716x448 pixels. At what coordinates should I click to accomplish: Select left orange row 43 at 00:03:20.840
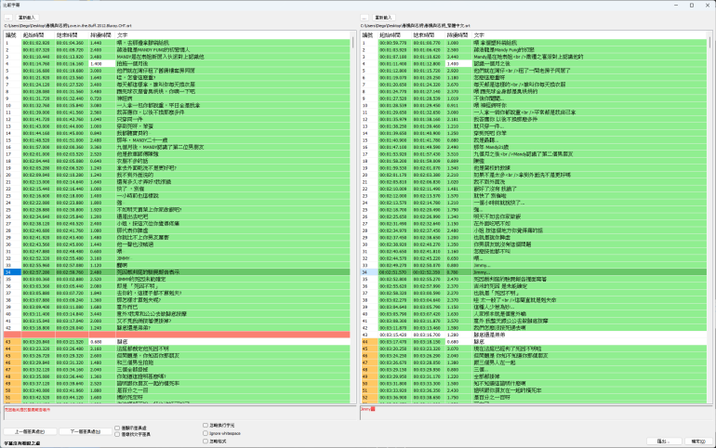177,342
